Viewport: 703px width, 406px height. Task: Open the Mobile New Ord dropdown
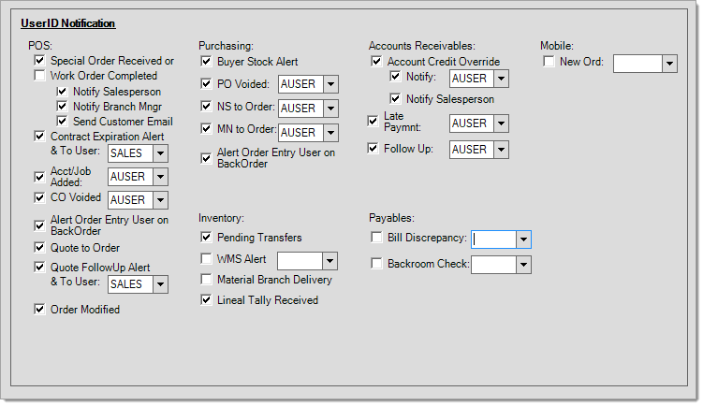tap(670, 64)
